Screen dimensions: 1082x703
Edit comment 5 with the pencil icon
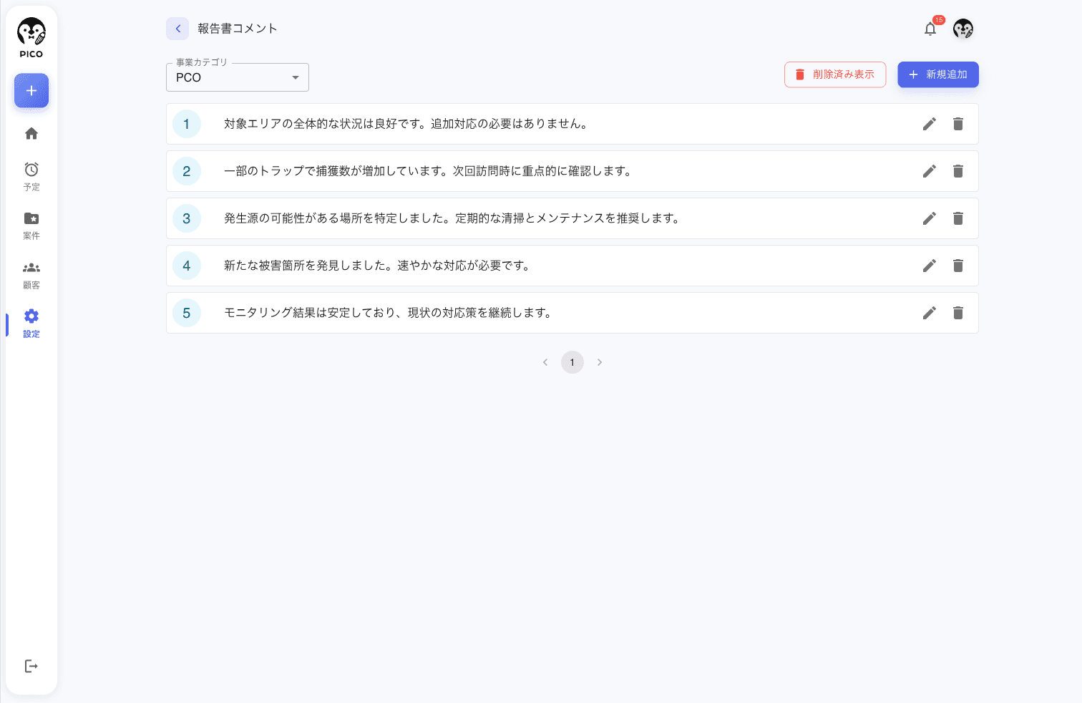point(930,313)
